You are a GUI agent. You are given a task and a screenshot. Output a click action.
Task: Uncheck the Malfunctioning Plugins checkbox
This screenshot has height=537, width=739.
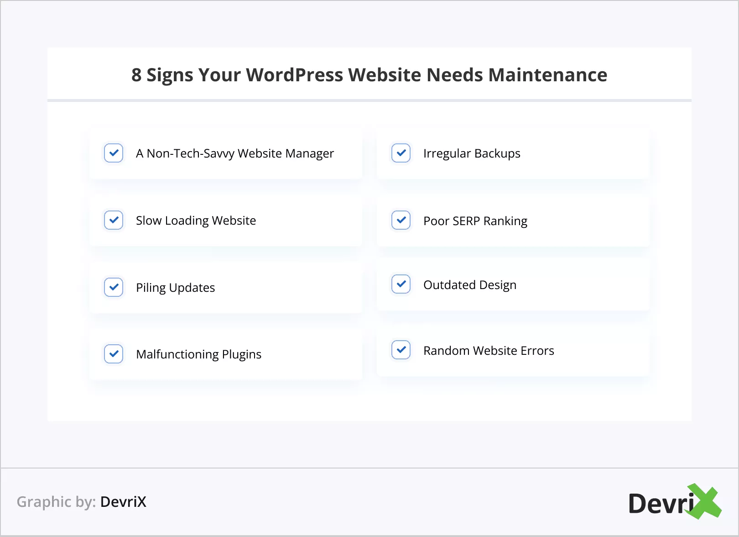(114, 354)
